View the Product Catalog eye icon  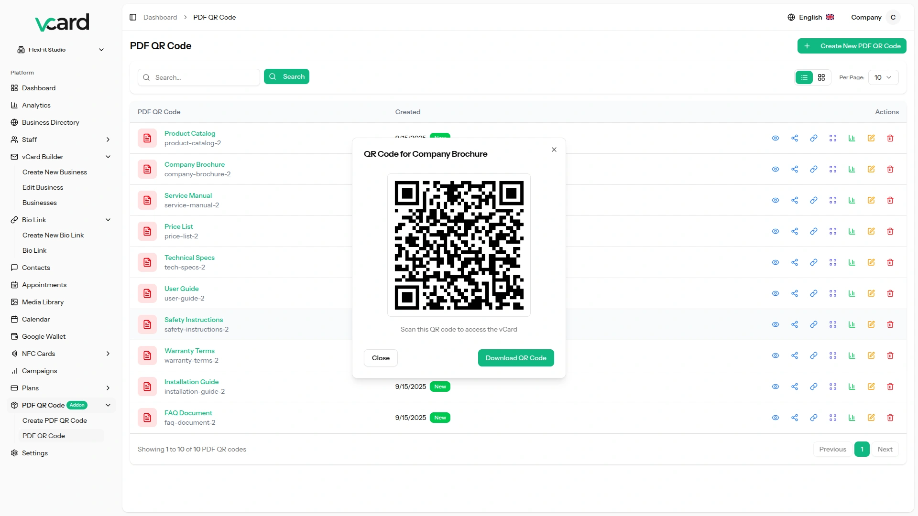coord(776,138)
